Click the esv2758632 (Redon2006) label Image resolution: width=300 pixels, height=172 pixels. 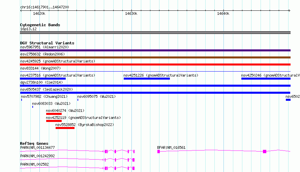click(42, 54)
